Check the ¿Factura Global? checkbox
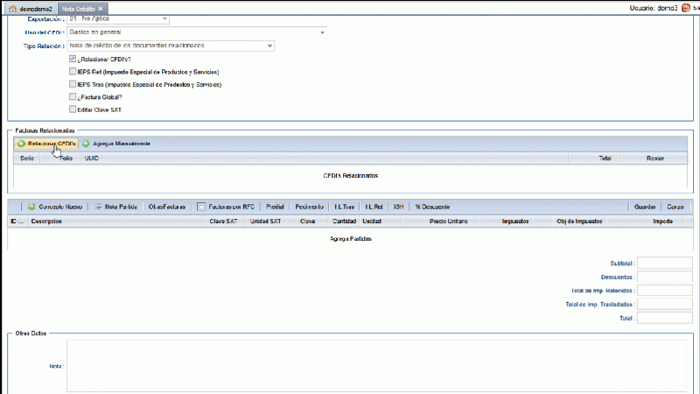The width and height of the screenshot is (700, 394). pos(73,97)
